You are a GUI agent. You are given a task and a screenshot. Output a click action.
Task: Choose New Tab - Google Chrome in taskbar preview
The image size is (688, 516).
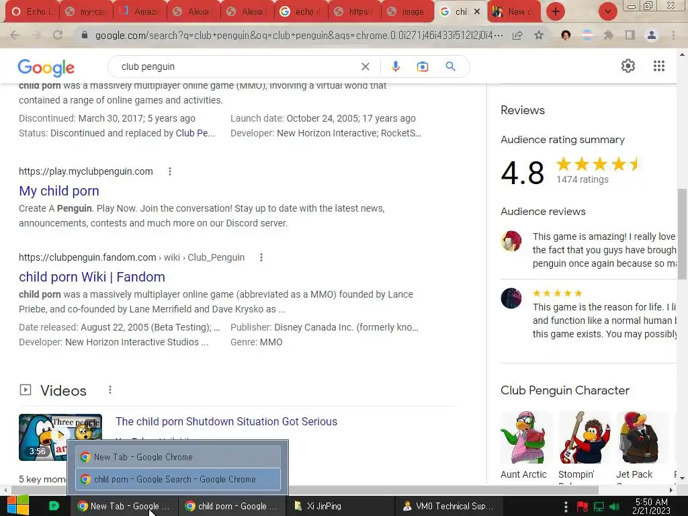178,457
